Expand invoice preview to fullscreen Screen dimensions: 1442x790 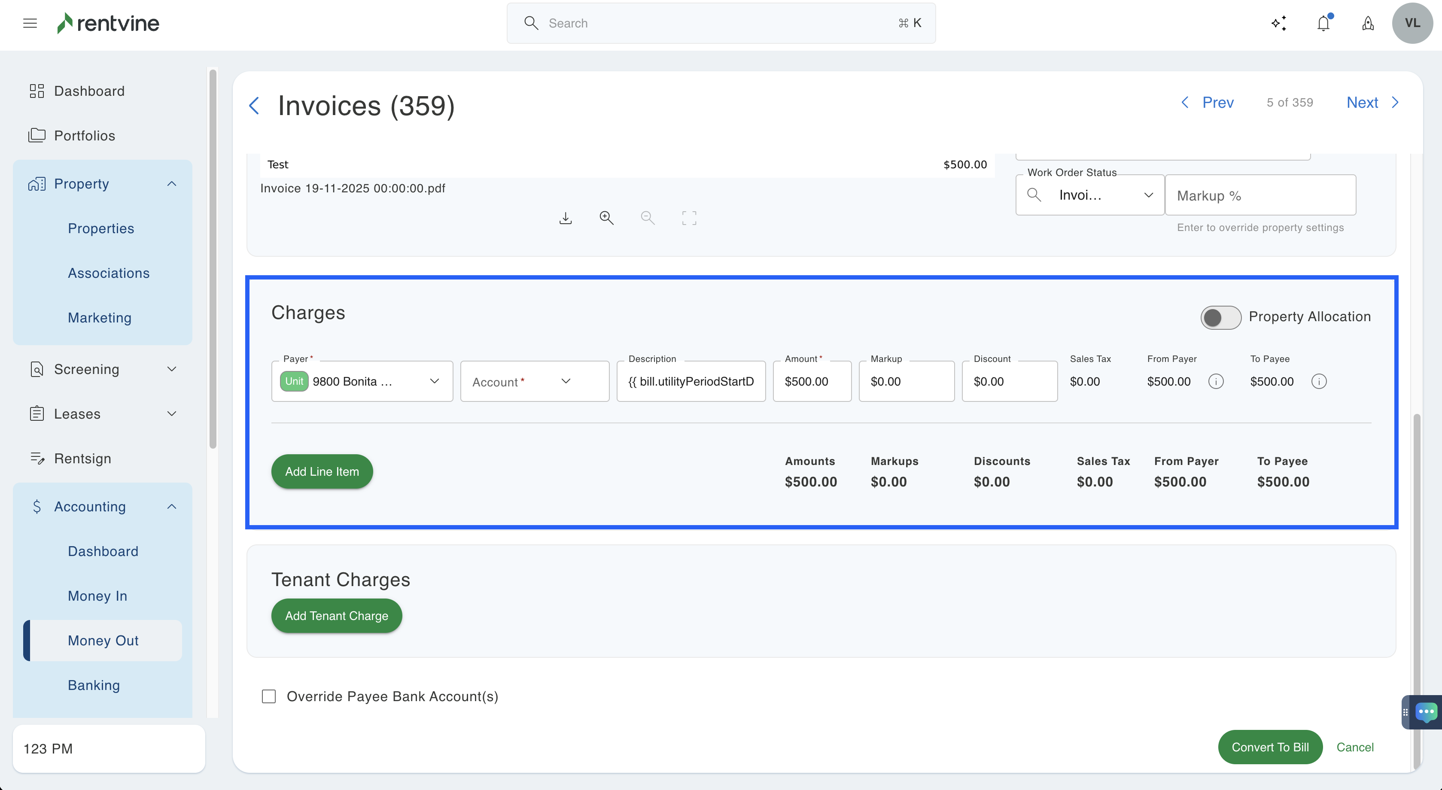pos(689,218)
